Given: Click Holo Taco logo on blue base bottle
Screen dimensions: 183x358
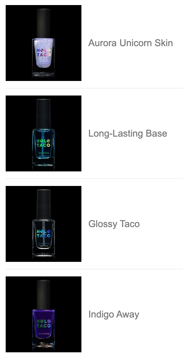Looking at the screenshot, I should (44, 143).
